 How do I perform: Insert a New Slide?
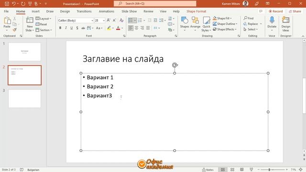pyautogui.click(x=30, y=24)
